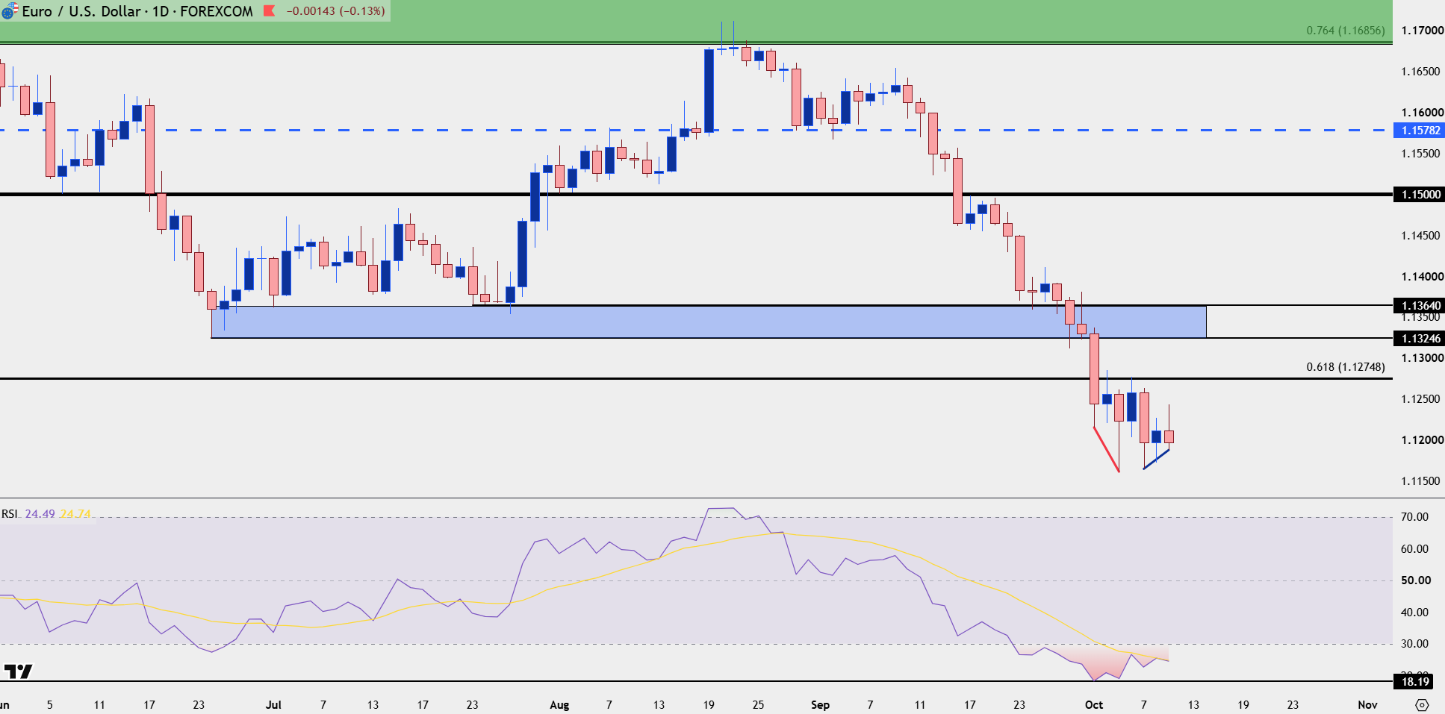The image size is (1445, 714).
Task: Click the 30.00 RSI scale value
Action: coord(1414,644)
